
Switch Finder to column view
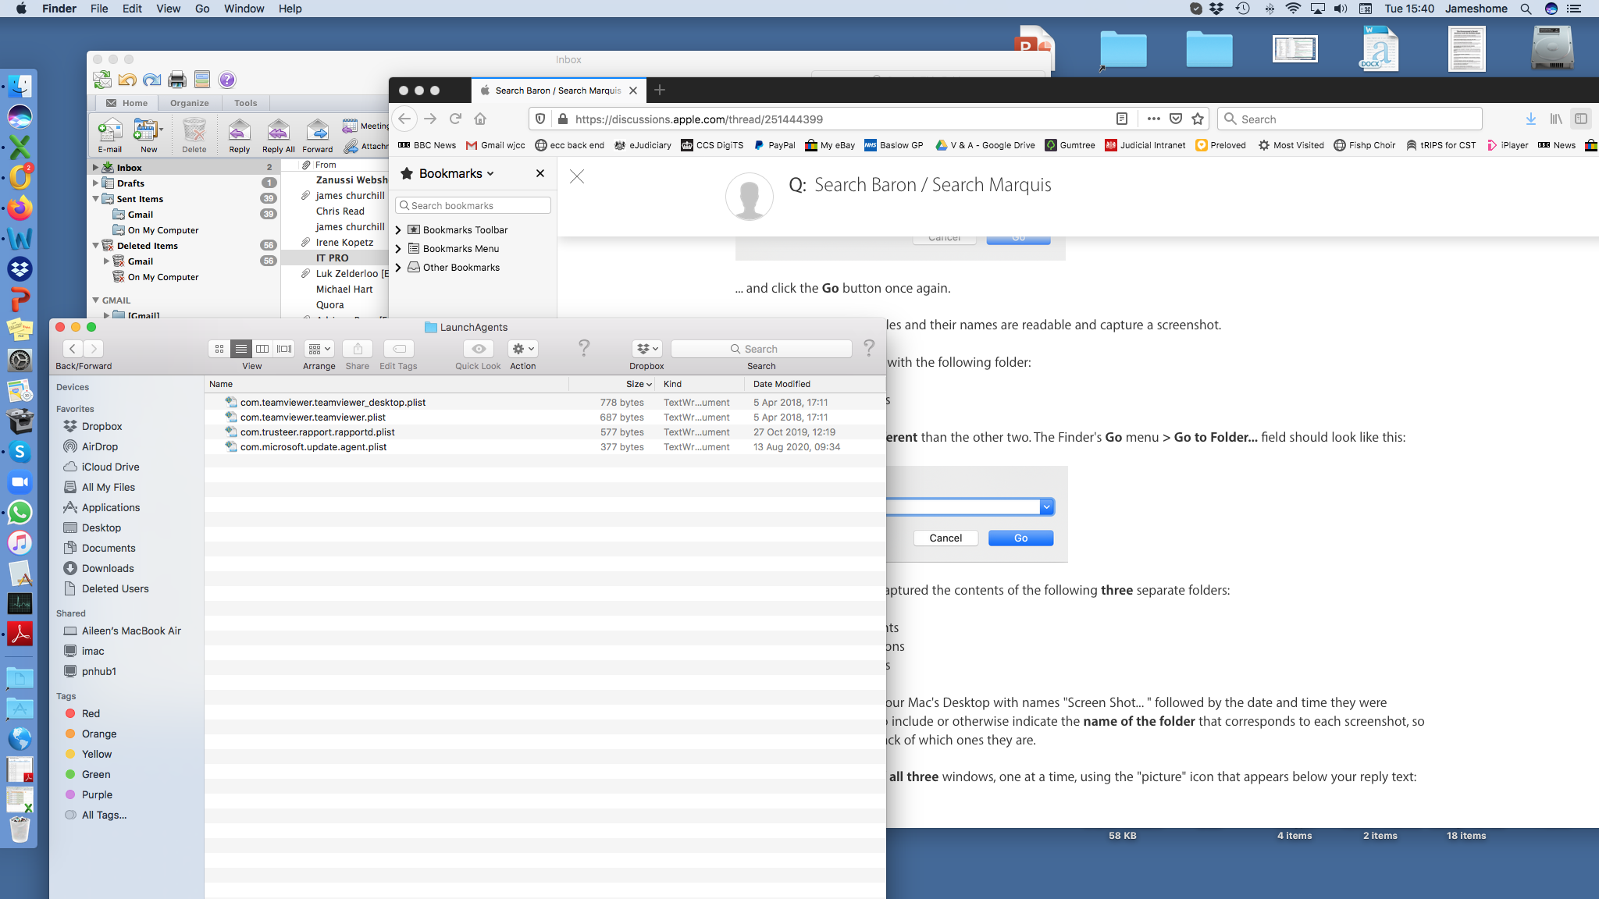click(263, 349)
